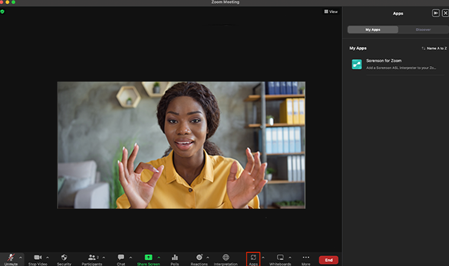Open the Chat bubble icon
449x266 pixels.
pyautogui.click(x=121, y=257)
